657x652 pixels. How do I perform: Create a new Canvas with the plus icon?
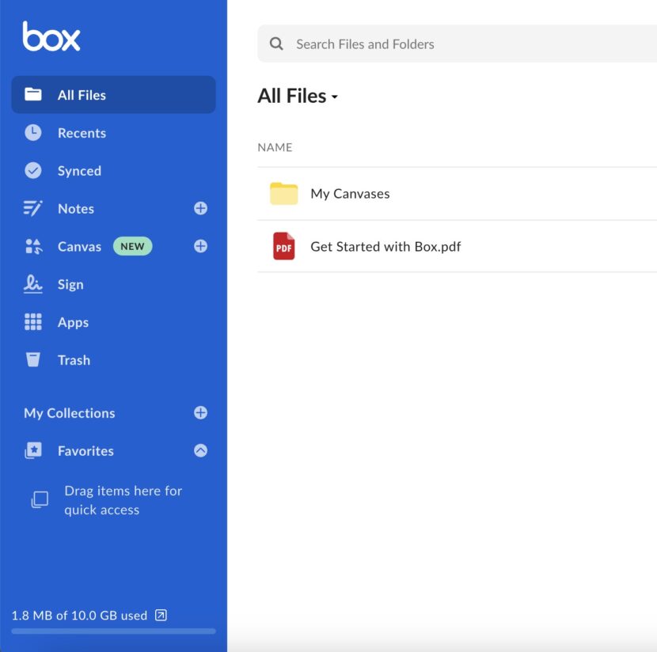(x=200, y=246)
